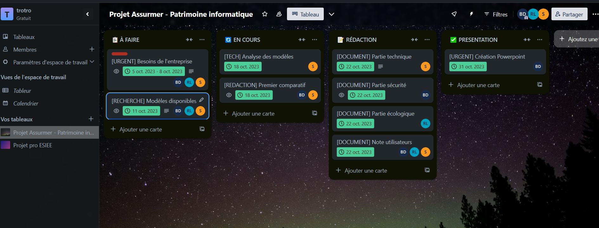Click the S member avatar in board header
This screenshot has width=599, height=228.
[544, 14]
